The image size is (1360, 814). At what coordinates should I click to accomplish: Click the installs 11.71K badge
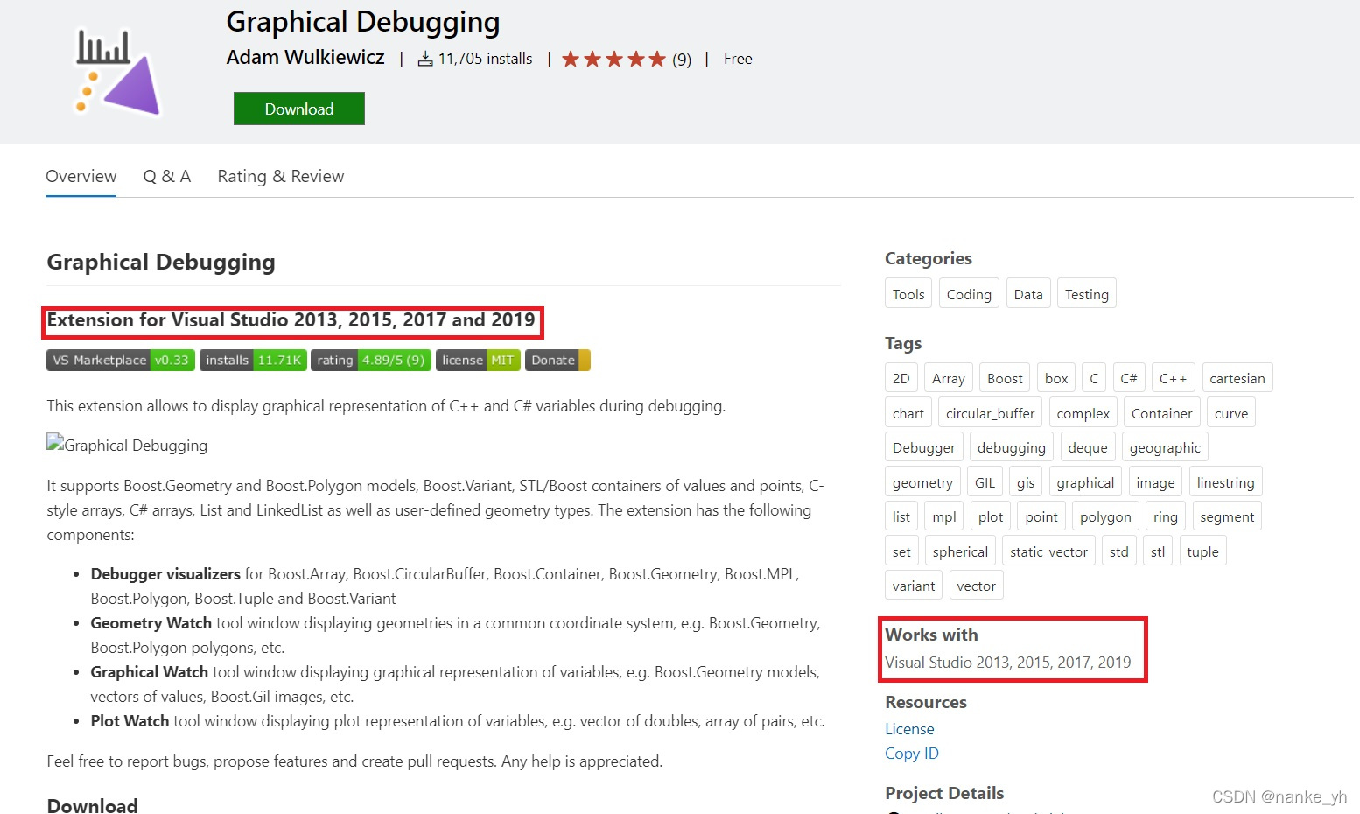253,360
